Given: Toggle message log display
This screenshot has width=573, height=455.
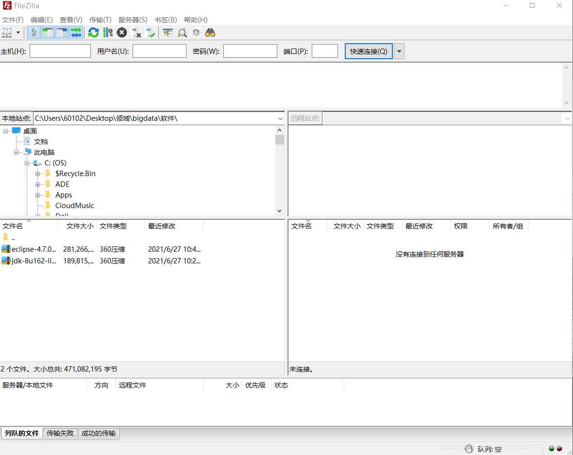Looking at the screenshot, I should (34, 33).
